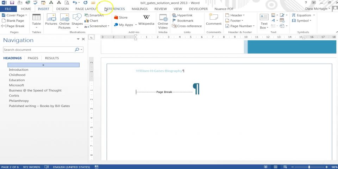
Task: Go to Microsoft heading
Action: tap(17, 85)
